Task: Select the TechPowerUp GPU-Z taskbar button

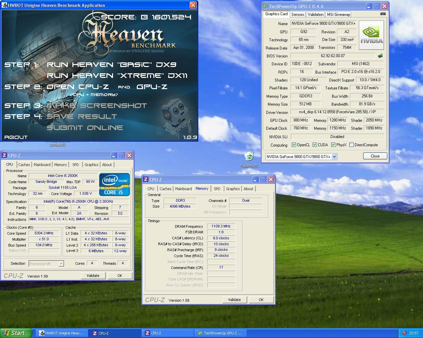Action: [221, 333]
